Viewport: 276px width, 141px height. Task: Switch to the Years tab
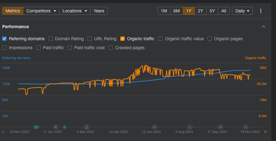99,11
